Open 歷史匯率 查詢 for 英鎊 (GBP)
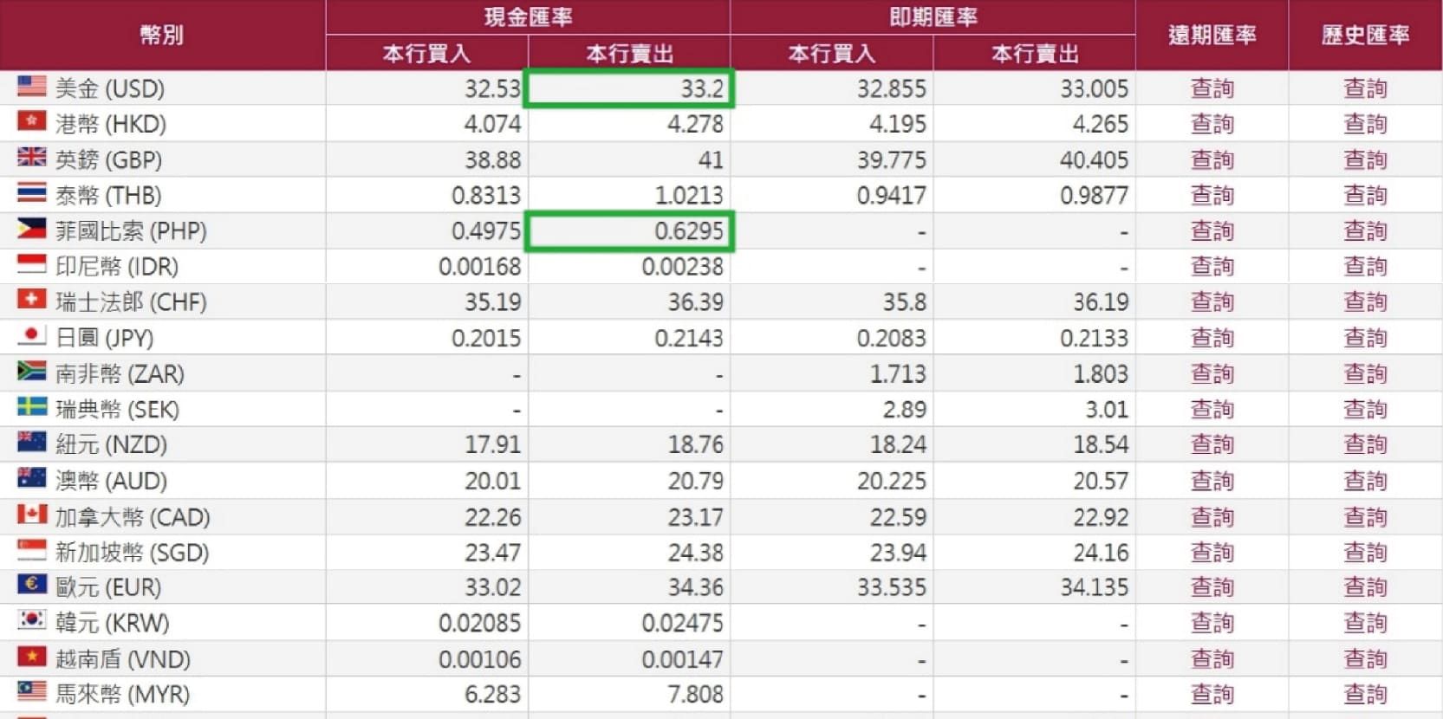This screenshot has width=1443, height=719. click(1365, 159)
